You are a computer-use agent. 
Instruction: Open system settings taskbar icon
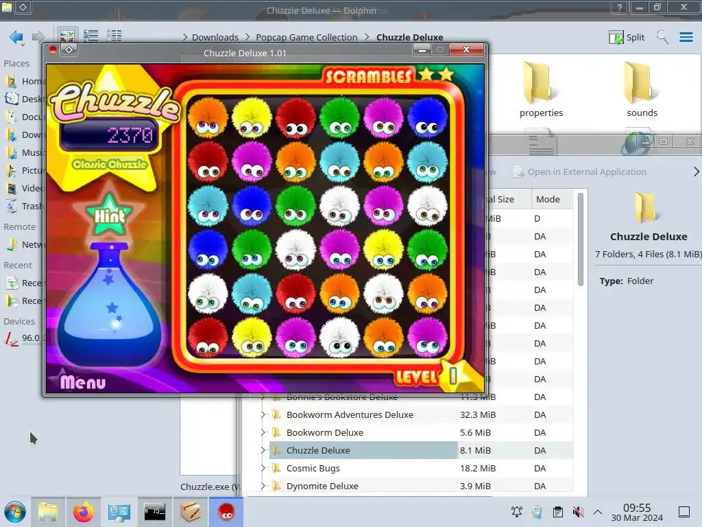click(119, 512)
